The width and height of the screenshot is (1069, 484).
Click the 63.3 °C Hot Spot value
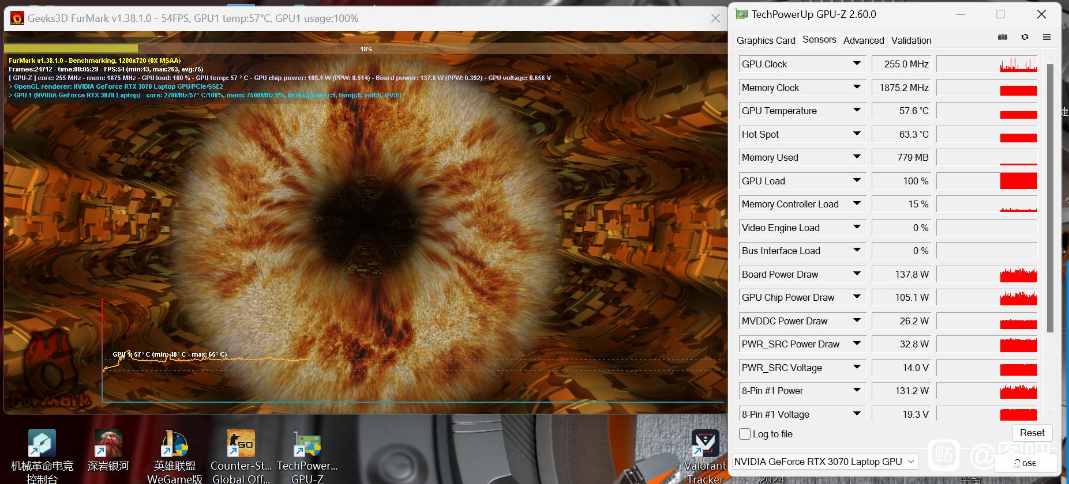[901, 134]
